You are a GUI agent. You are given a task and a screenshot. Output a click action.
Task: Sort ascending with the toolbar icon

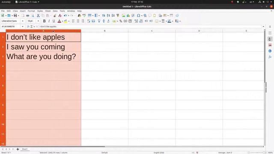(x=108, y=15)
